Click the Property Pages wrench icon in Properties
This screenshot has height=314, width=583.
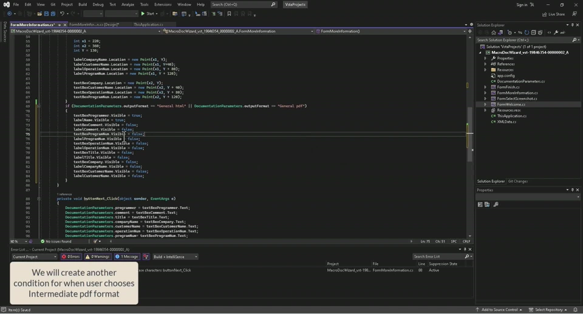[496, 204]
